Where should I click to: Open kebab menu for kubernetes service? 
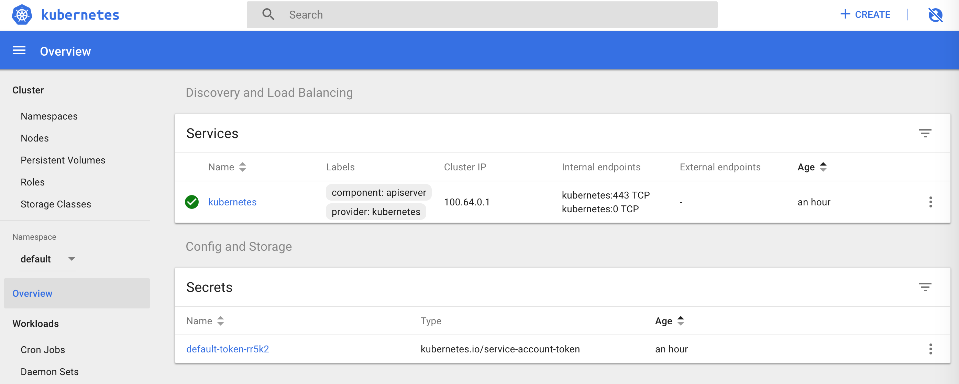tap(930, 202)
